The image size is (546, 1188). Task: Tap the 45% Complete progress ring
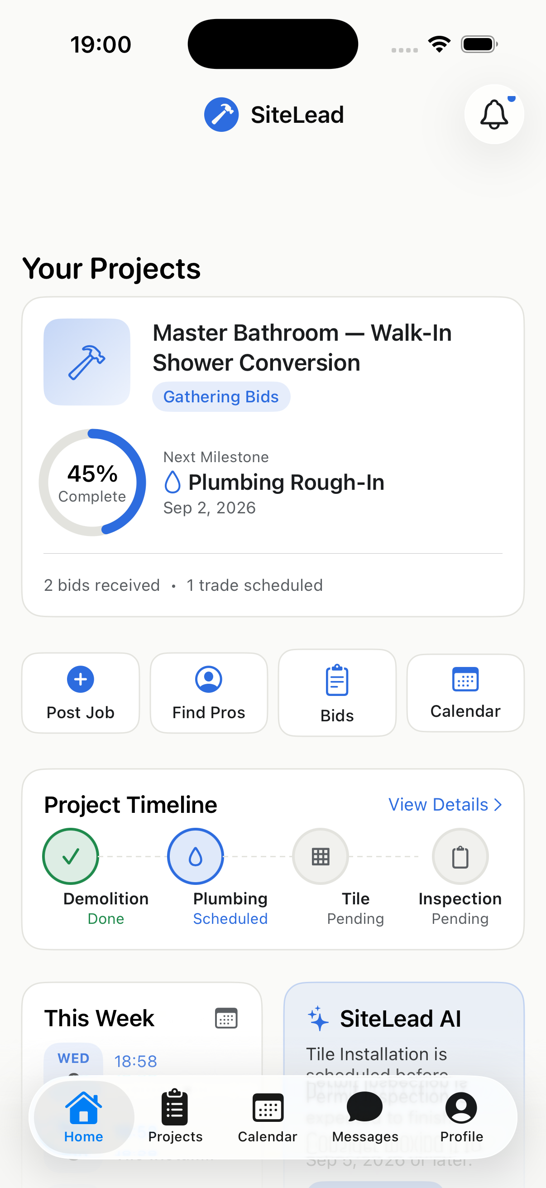[x=92, y=483]
